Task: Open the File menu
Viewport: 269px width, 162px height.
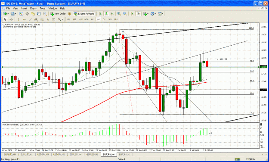Action: click(8, 9)
